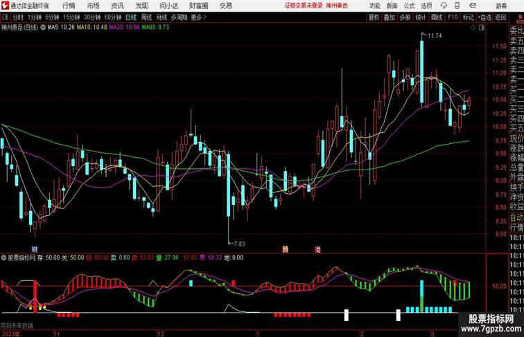Image resolution: width=524 pixels, height=337 pixels.
Task: Expand indicator settings next to 股票指标网
Action: point(3,257)
